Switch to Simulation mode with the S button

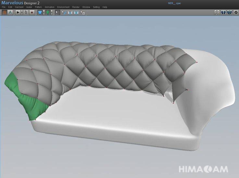coord(5,12)
